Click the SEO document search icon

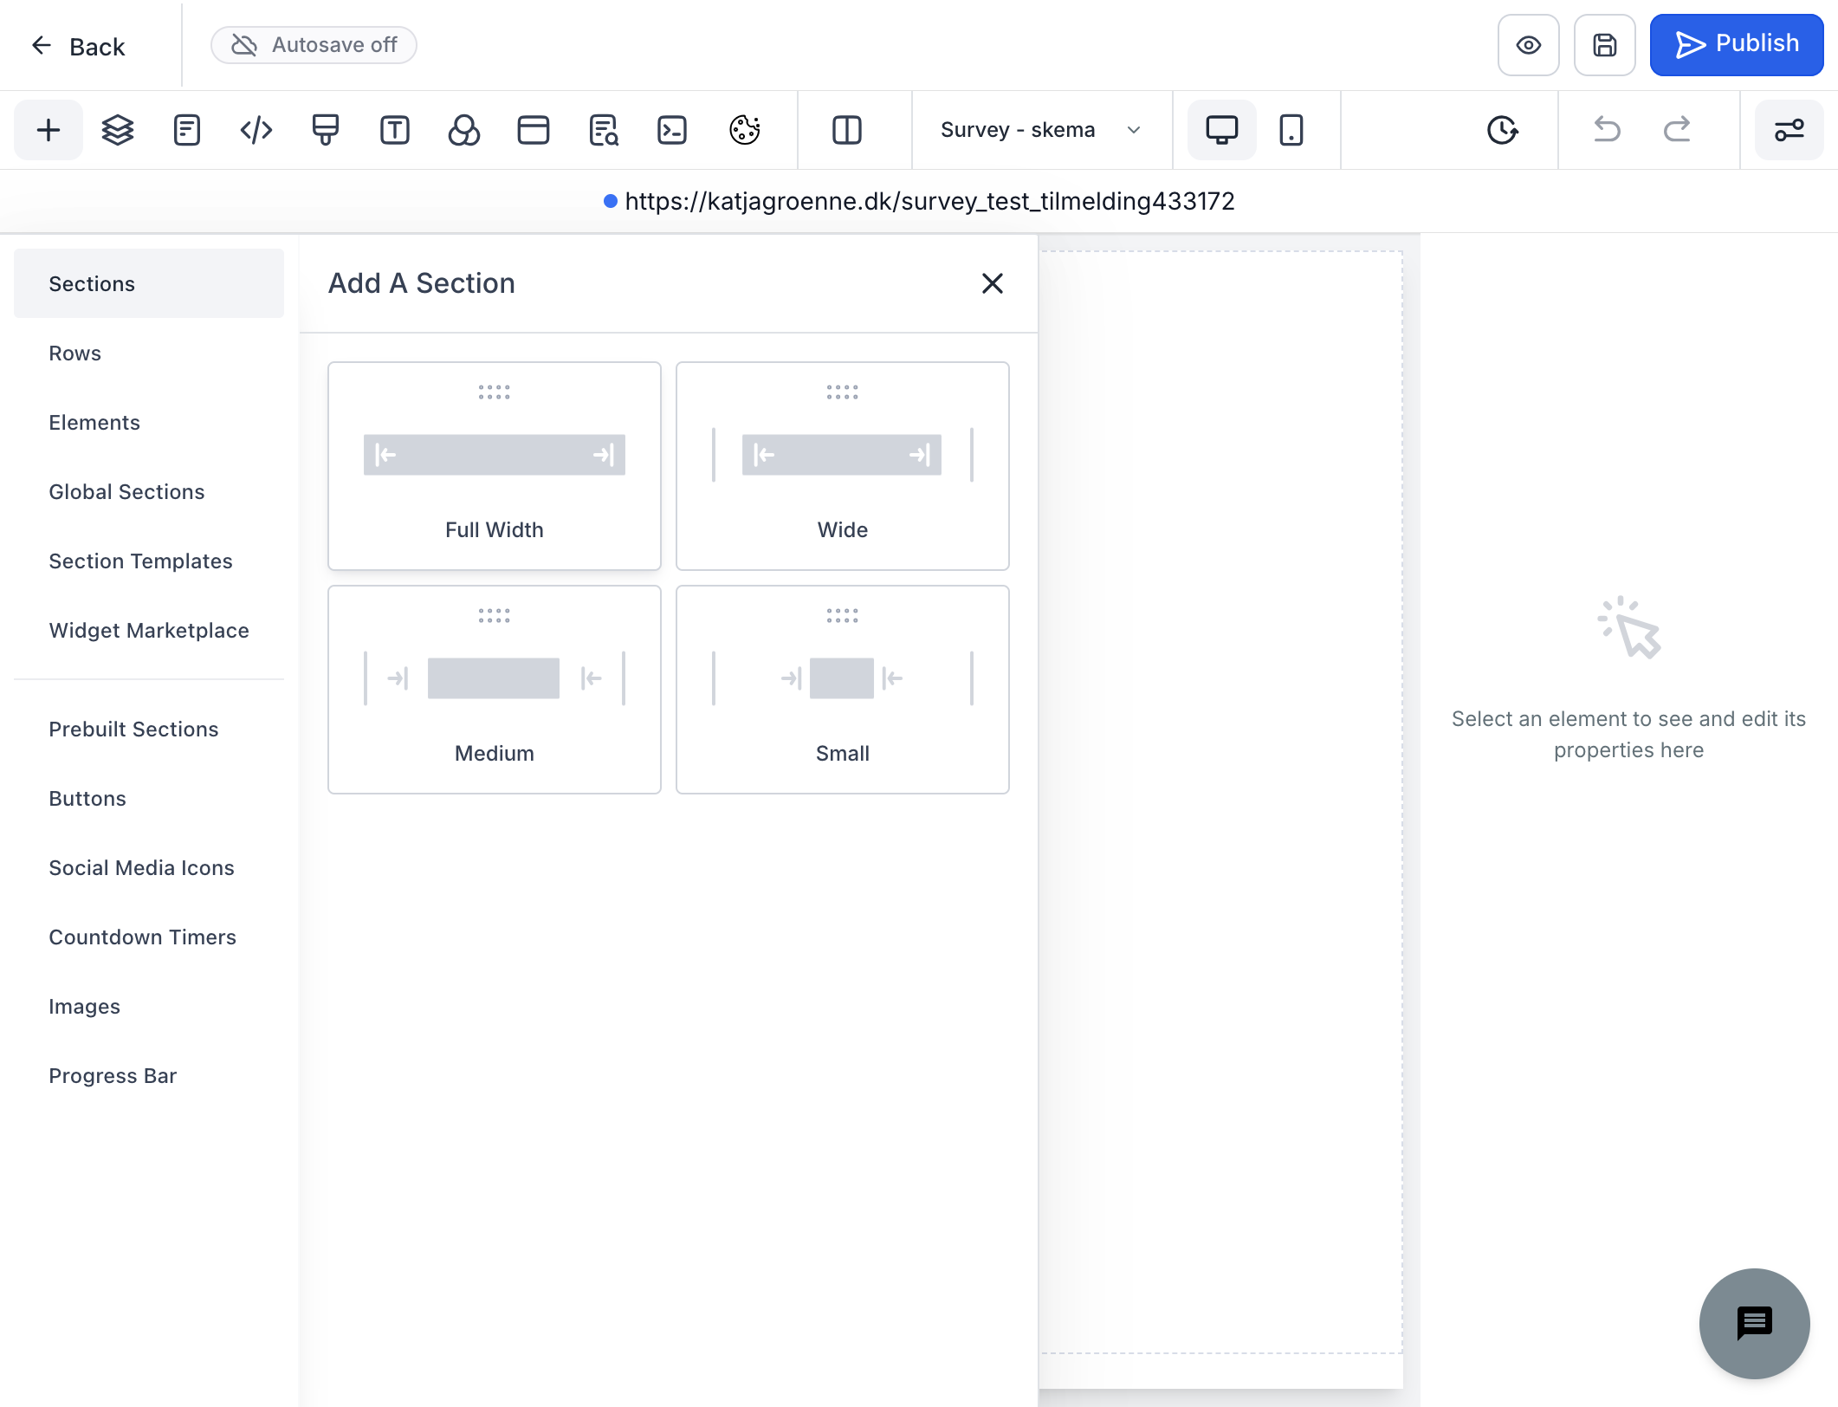tap(603, 130)
